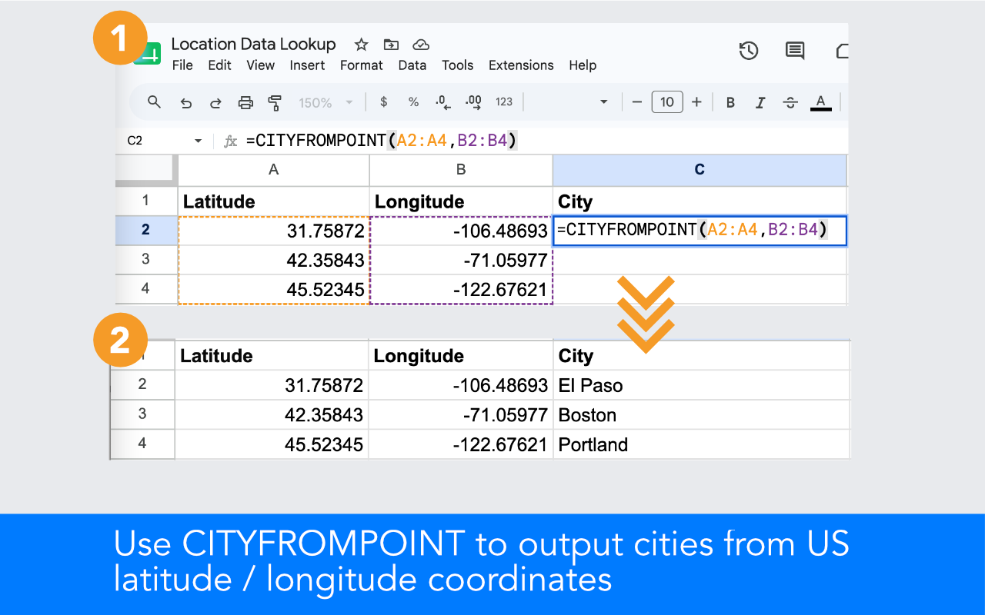985x615 pixels.
Task: Select top sheet cell 45.52345
Action: tap(273, 289)
